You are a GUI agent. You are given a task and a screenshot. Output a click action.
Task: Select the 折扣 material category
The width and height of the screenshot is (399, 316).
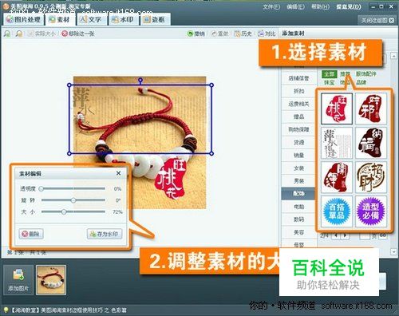tap(298, 91)
